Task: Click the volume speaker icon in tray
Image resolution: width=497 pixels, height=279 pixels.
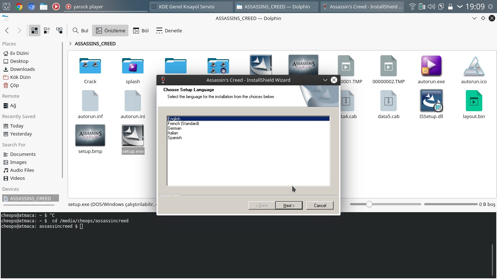Action: pyautogui.click(x=432, y=7)
